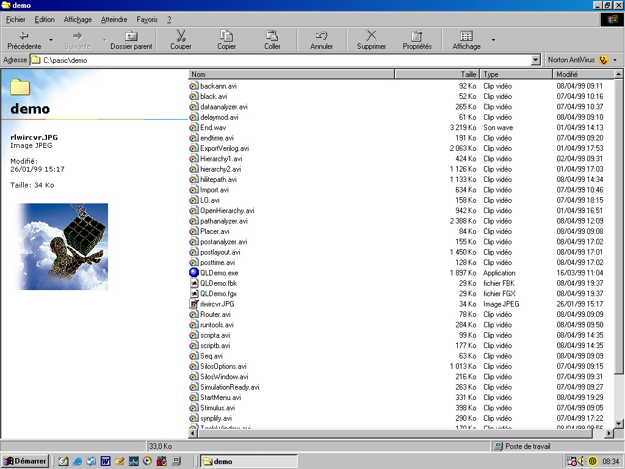
Task: Go up with Dossier parent icon
Action: (x=131, y=36)
